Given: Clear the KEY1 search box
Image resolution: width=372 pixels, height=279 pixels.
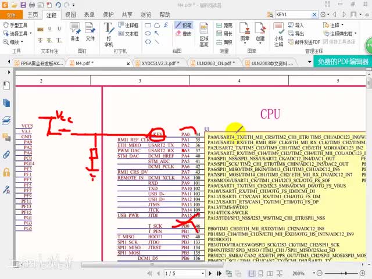Looking at the screenshot, I should point(314,15).
